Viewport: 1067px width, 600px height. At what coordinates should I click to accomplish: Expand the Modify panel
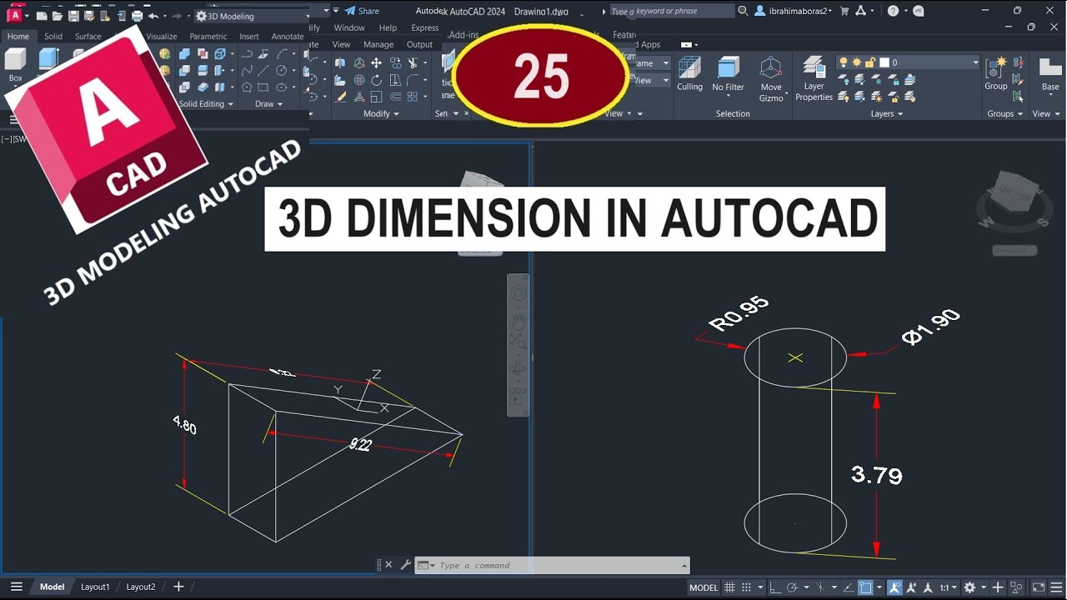[382, 113]
